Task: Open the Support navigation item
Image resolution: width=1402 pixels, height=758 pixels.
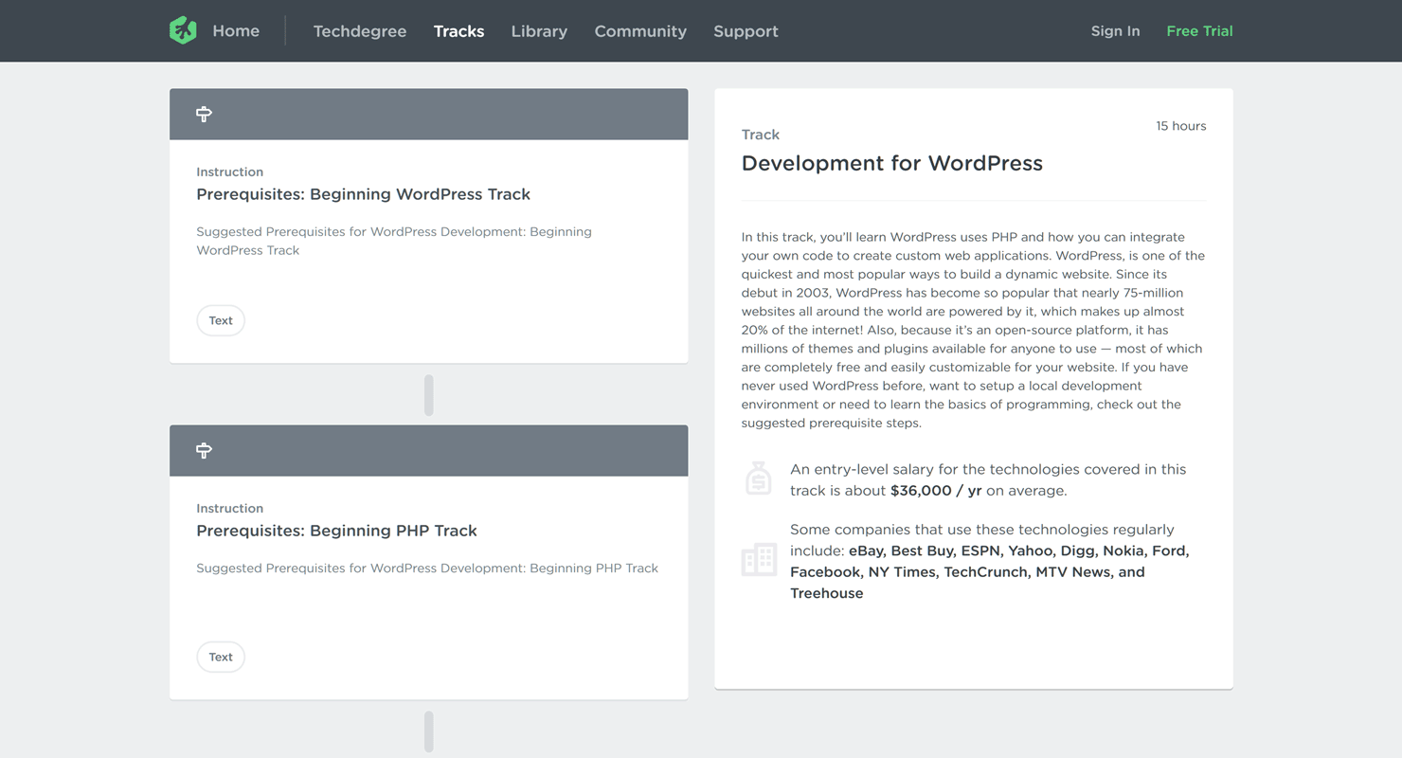Action: coord(746,31)
